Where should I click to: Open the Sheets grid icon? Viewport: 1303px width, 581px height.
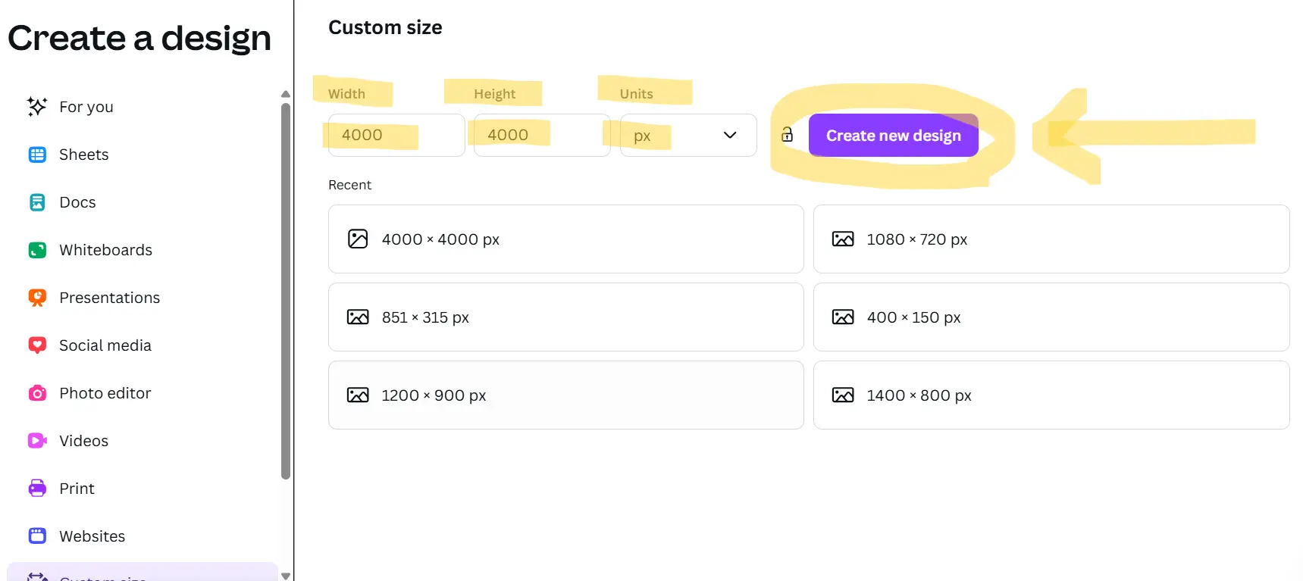point(36,155)
